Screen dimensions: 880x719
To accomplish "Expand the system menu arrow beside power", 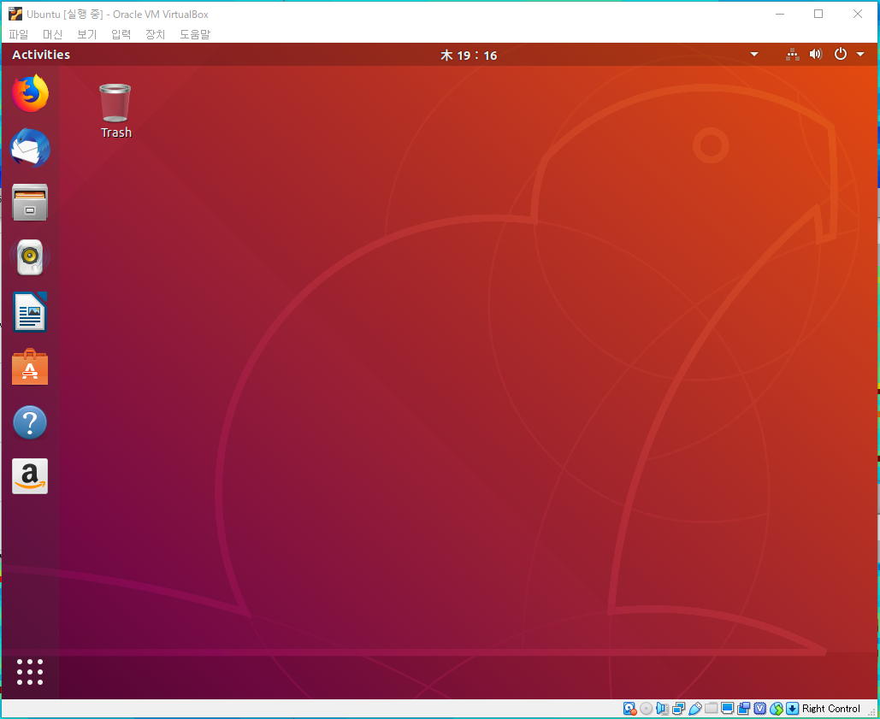I will pyautogui.click(x=860, y=55).
